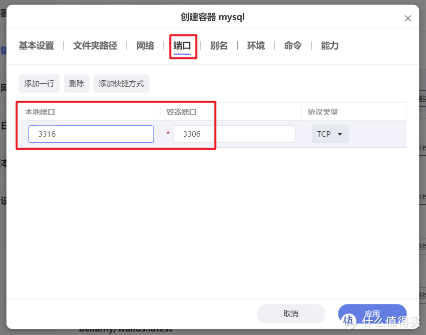The height and width of the screenshot is (335, 426).
Task: Click a 连接 link behind the dialog
Action: tap(423, 99)
